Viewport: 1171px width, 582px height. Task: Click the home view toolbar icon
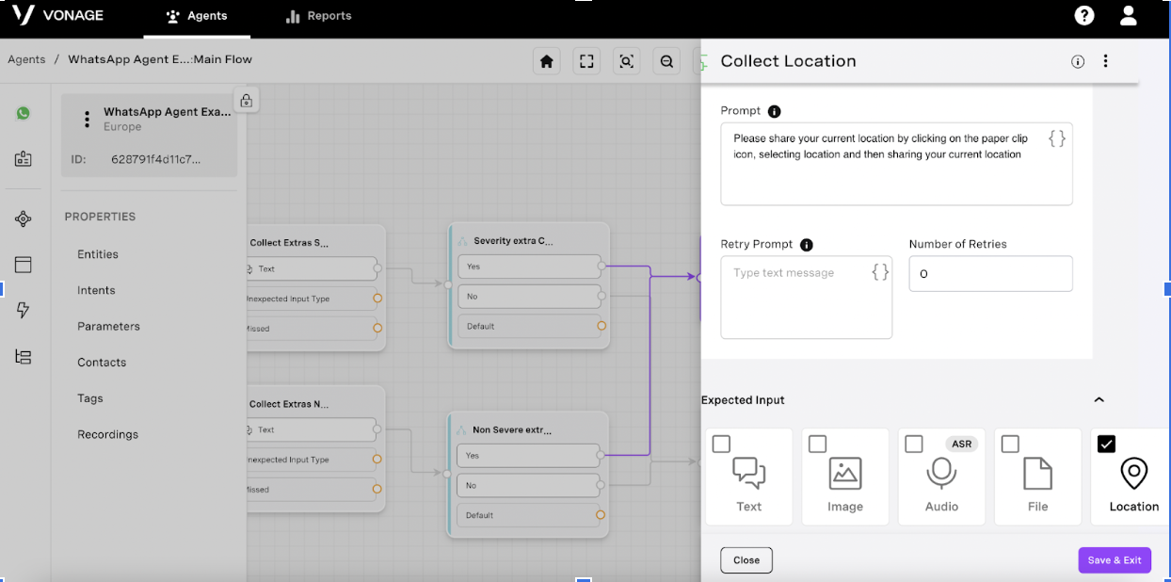pyautogui.click(x=546, y=61)
